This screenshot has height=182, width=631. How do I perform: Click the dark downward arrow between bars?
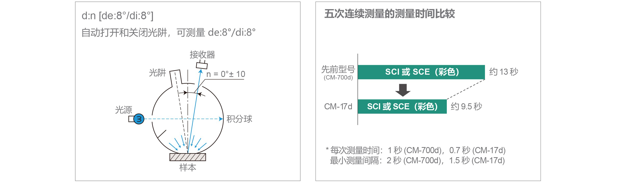[403, 90]
